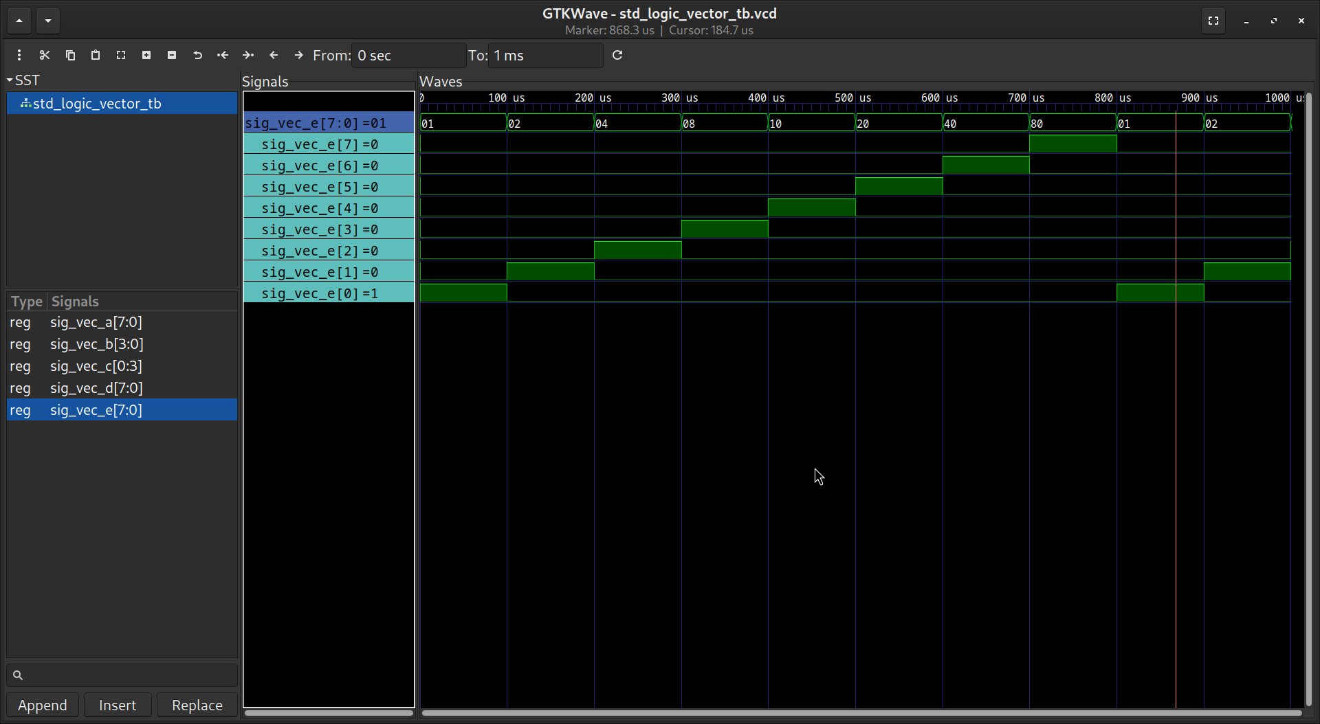Select the sig_vec_e[7:0] =01 trace row
The width and height of the screenshot is (1320, 724).
pos(329,123)
